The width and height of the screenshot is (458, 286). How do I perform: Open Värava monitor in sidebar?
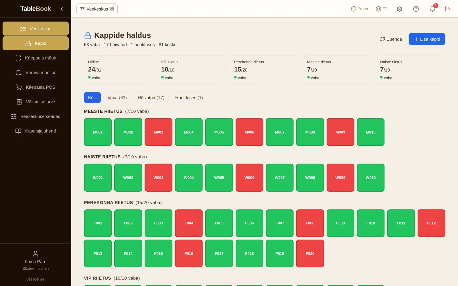pyautogui.click(x=35, y=73)
